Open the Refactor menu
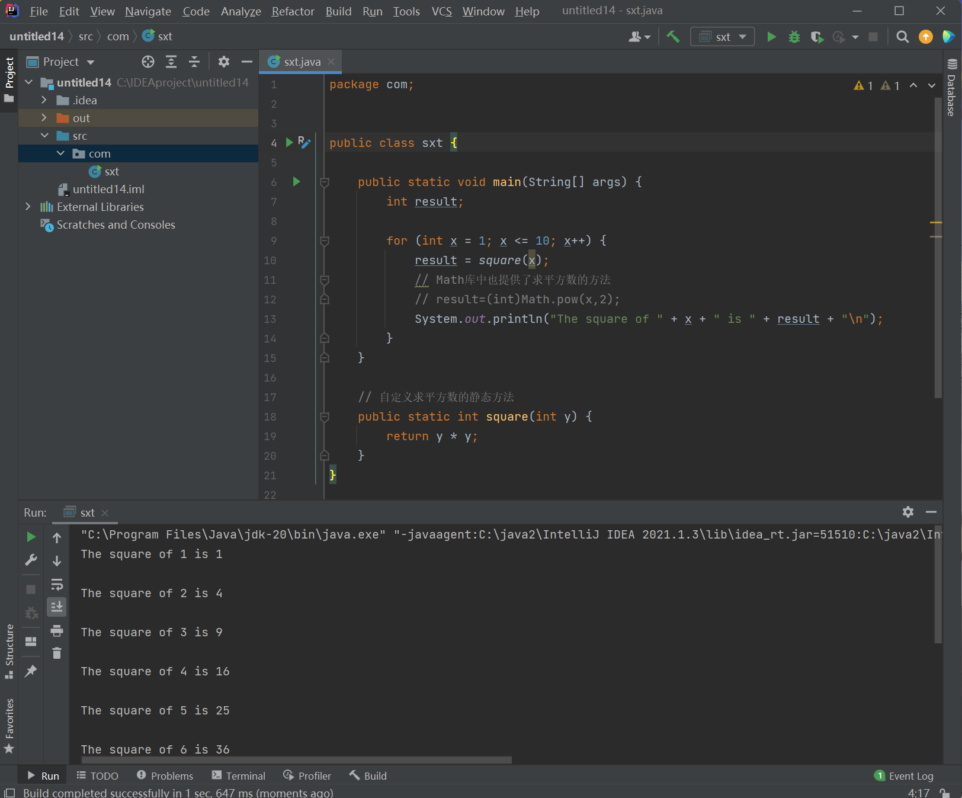The width and height of the screenshot is (962, 798). (293, 11)
